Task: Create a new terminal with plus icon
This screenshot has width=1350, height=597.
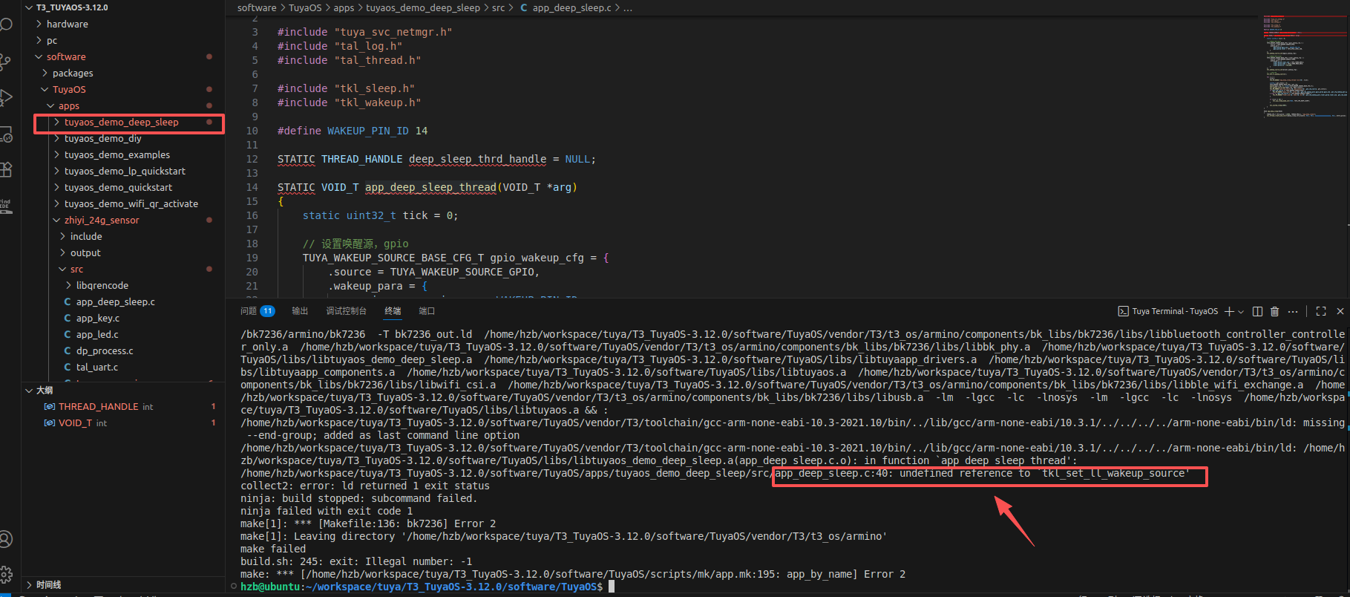Action: point(1229,311)
